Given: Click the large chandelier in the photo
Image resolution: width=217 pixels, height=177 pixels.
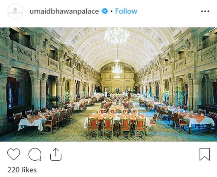Looking at the screenshot, I should 117,35.
